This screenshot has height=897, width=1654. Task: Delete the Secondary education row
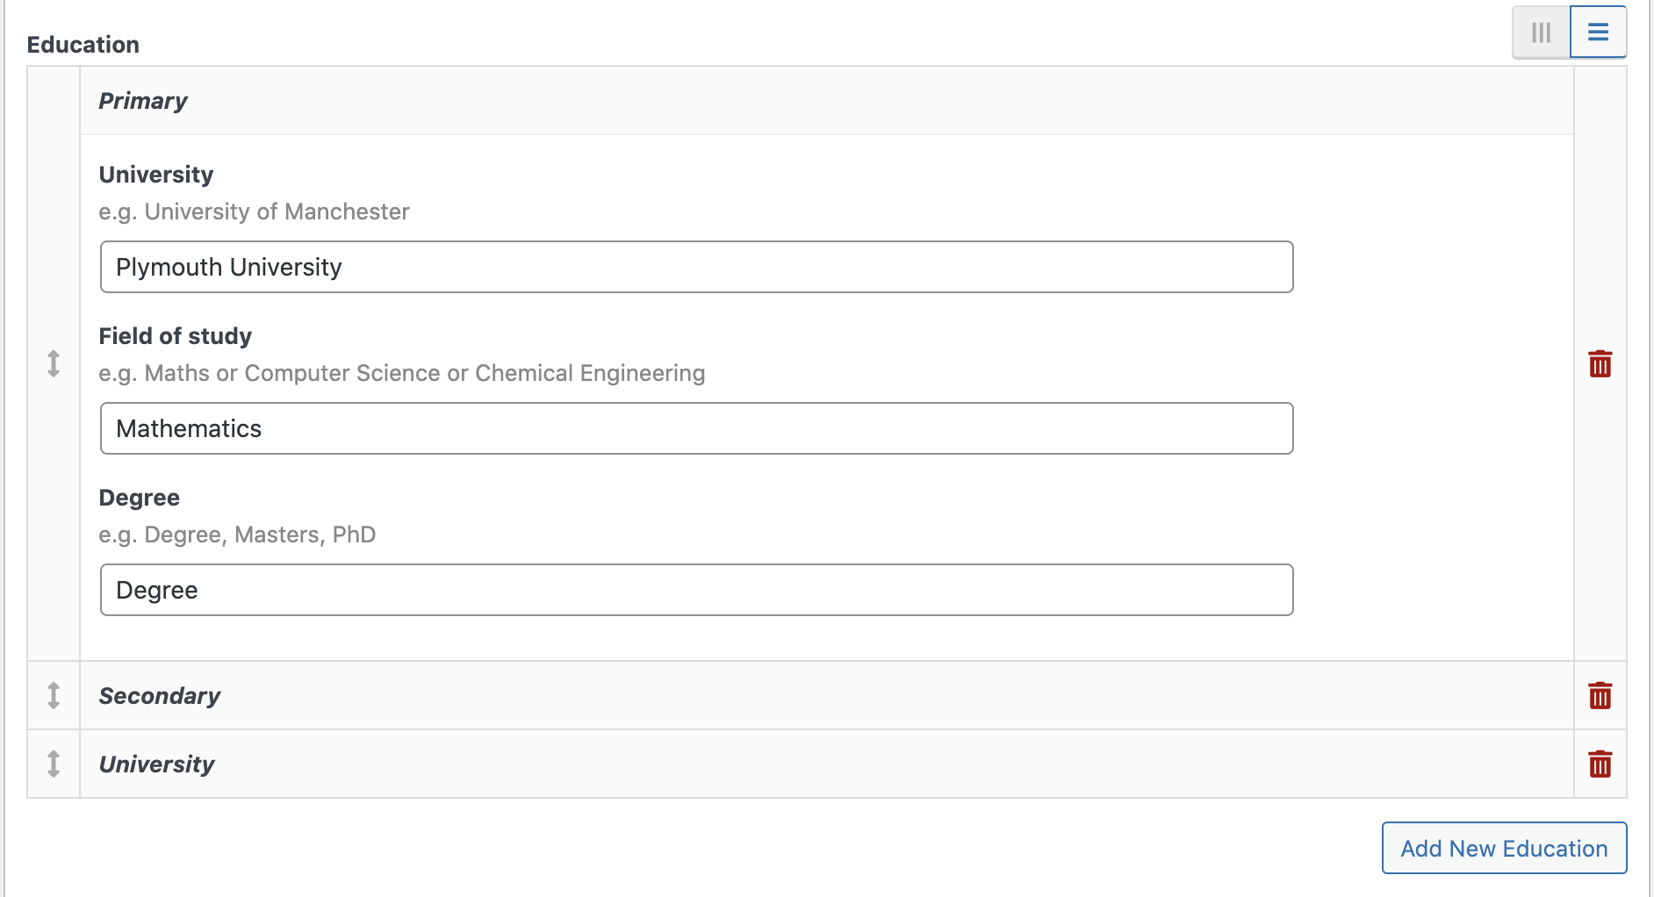(x=1600, y=695)
